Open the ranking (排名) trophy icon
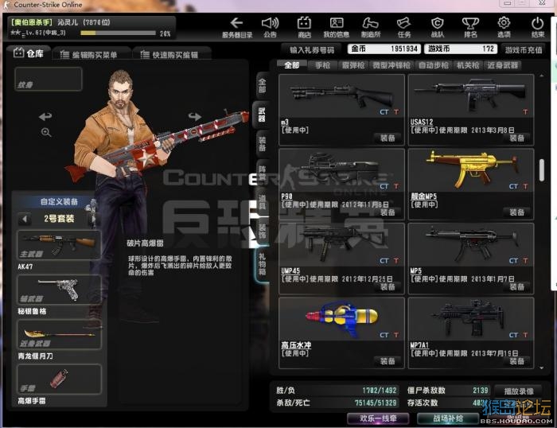This screenshot has height=428, width=557. click(x=470, y=27)
